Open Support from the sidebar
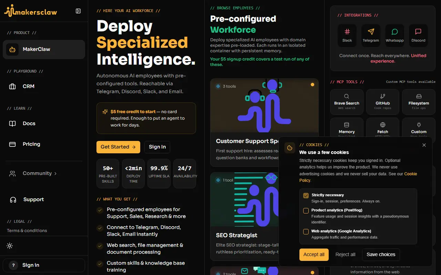The height and width of the screenshot is (275, 441). click(44, 200)
